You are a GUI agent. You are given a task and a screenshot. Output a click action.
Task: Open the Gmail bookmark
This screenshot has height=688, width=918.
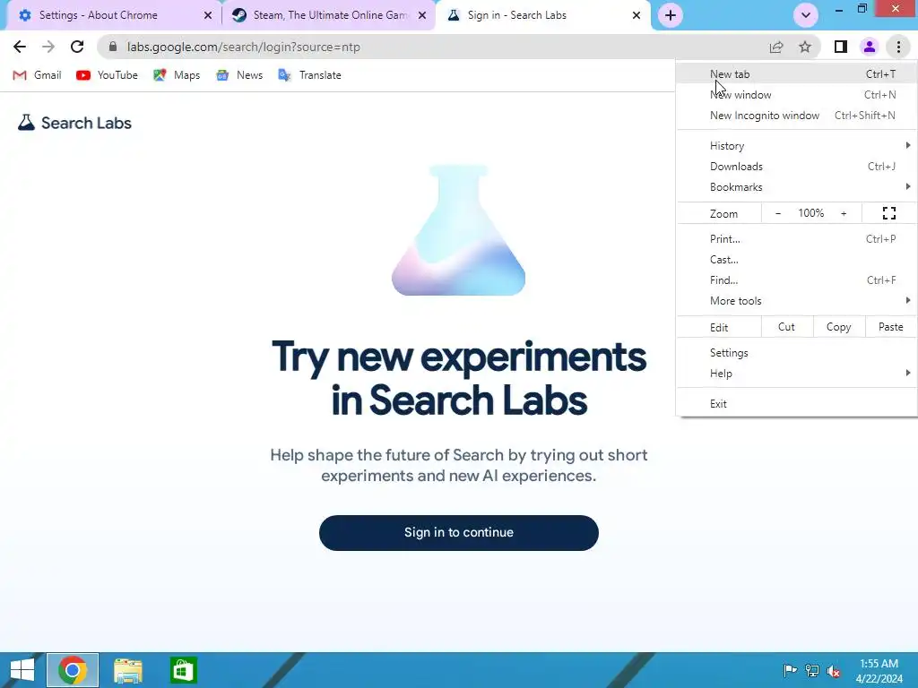tap(37, 75)
